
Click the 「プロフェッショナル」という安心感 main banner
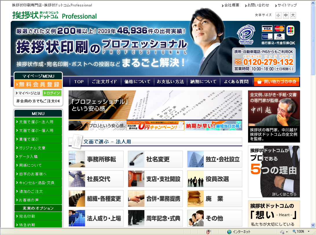point(155,105)
